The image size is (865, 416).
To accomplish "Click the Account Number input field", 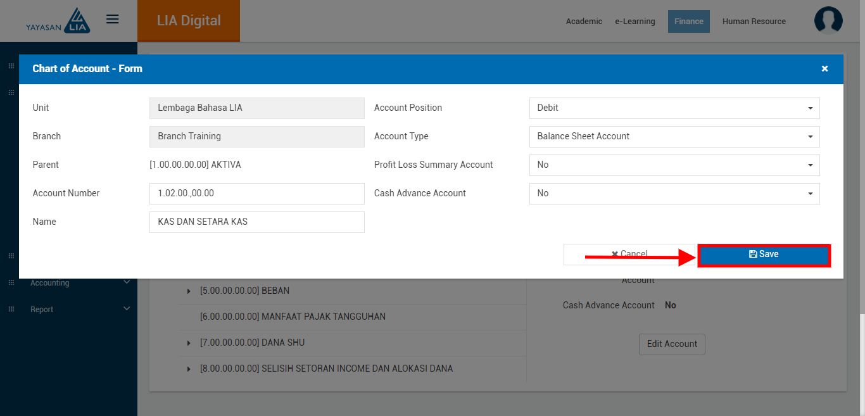I will pos(256,194).
